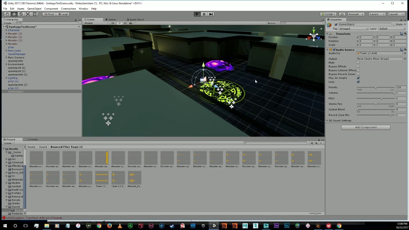Select the Hand pan tool
This screenshot has height=230, width=409.
point(7,14)
